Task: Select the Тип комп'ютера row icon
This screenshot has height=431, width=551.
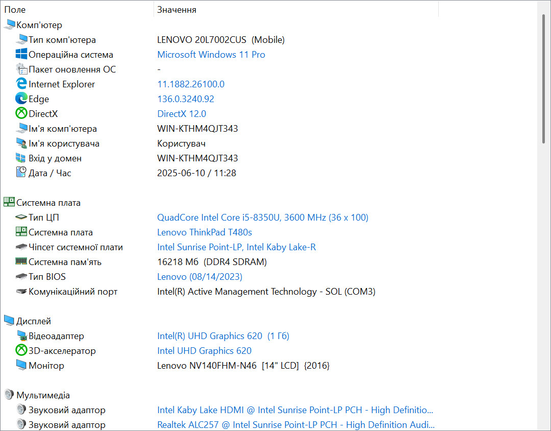Action: pos(21,39)
